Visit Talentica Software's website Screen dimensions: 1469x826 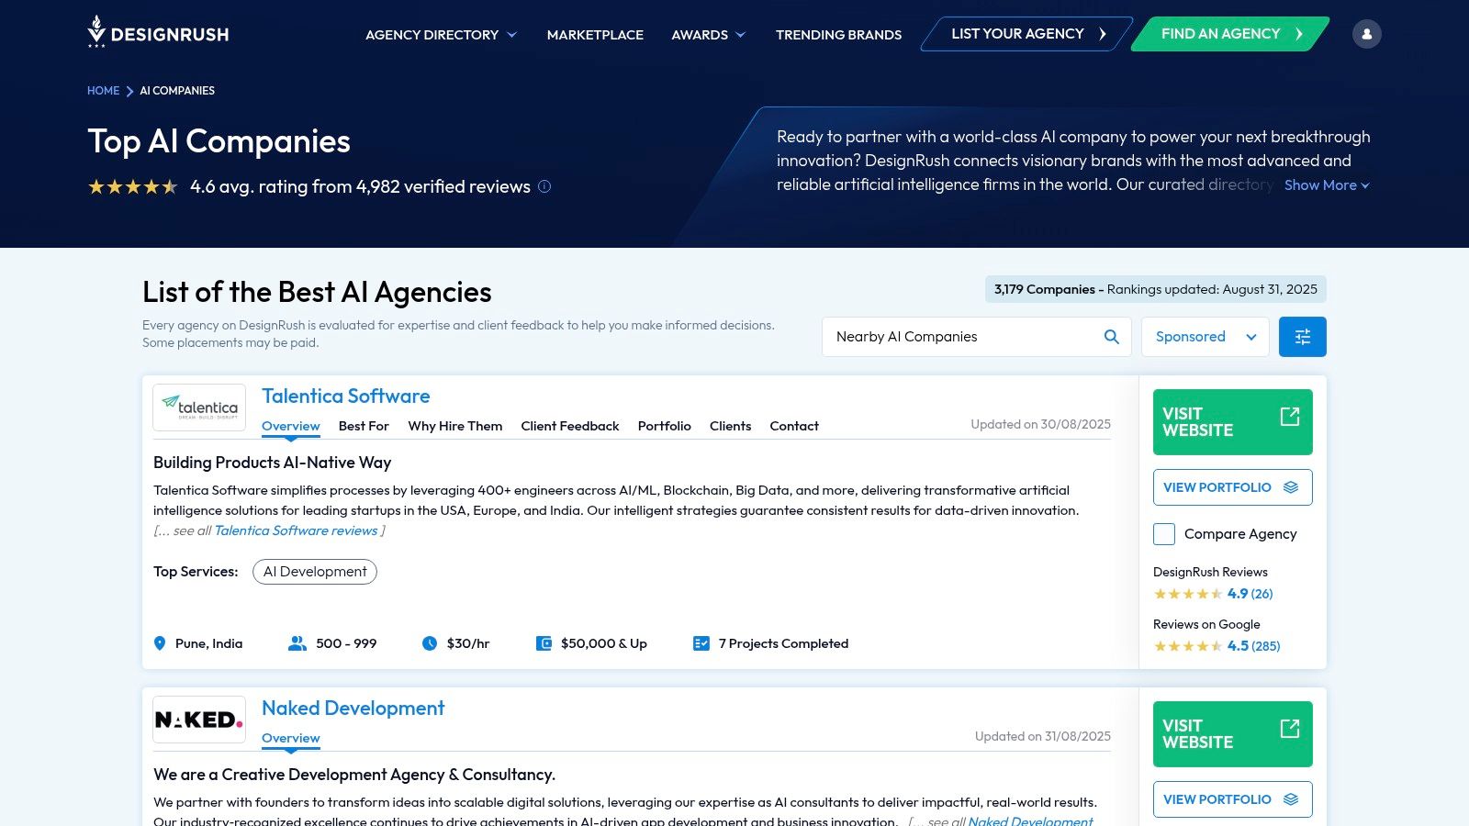pos(1232,422)
